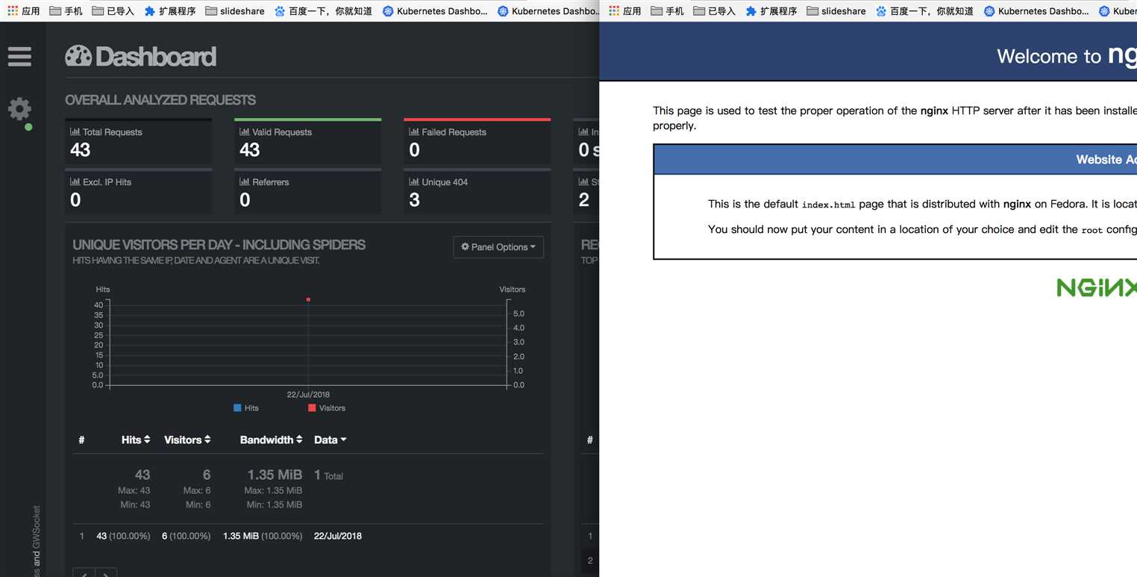Click the Dashboard gauge icon in header
This screenshot has height=577, width=1137.
click(78, 56)
